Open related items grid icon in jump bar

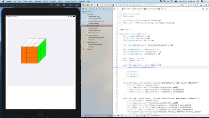114,9
